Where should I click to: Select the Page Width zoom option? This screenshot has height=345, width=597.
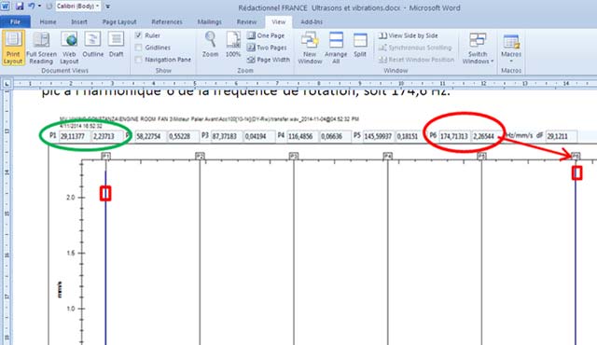(x=269, y=60)
